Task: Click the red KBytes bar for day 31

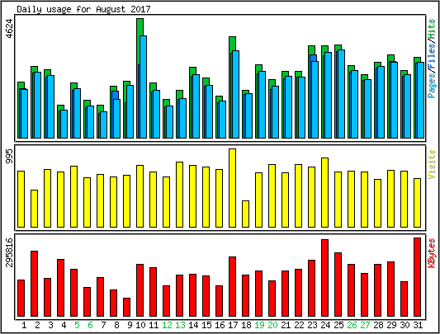Action: (x=417, y=277)
